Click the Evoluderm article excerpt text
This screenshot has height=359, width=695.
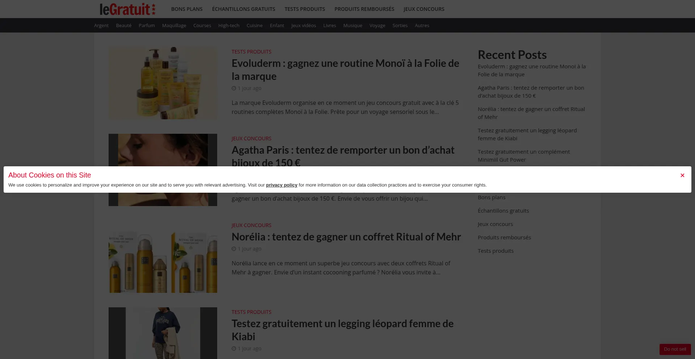coord(345,107)
